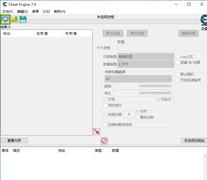207x180 pixels.
Task: Sort results by 当前值 column header
Action: click(x=48, y=34)
